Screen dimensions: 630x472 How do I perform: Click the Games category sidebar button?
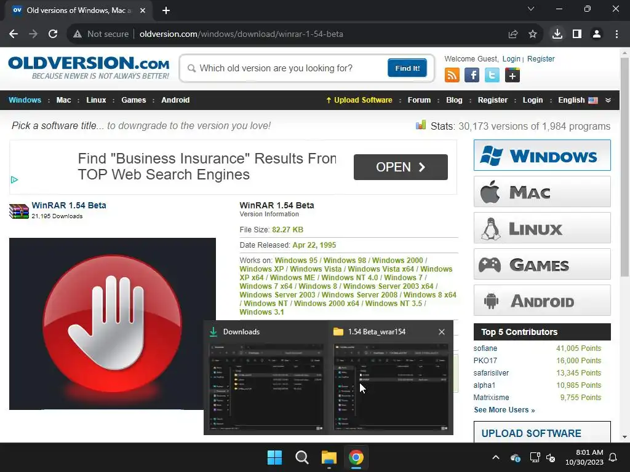tap(542, 264)
